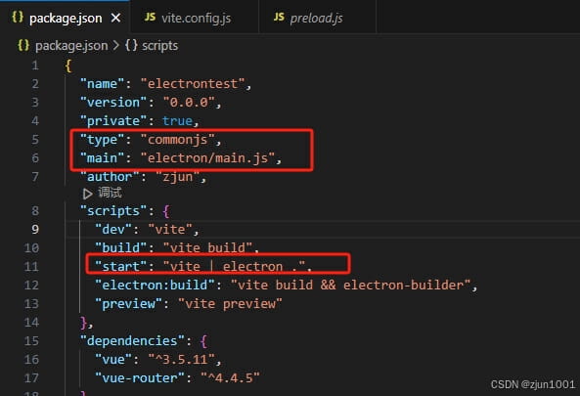The image size is (580, 396).
Task: Run the debug play triangle above scripts
Action: point(87,194)
